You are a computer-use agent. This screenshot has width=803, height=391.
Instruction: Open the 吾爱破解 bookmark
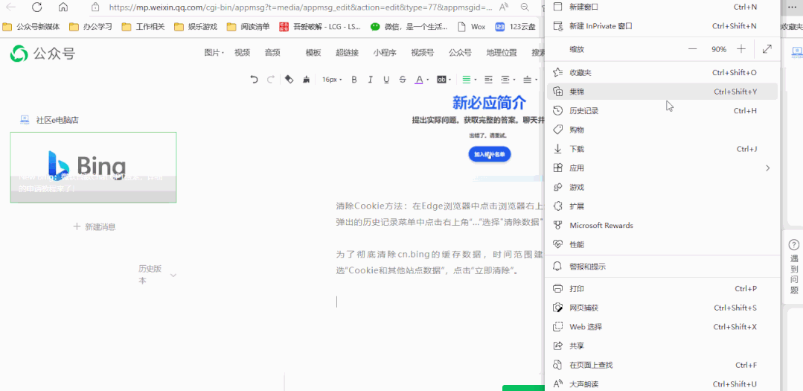coord(319,27)
